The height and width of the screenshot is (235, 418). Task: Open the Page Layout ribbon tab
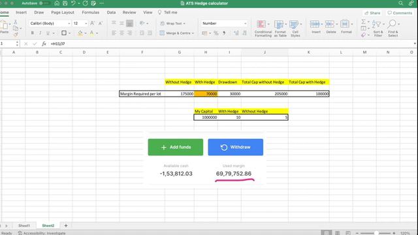(63, 12)
